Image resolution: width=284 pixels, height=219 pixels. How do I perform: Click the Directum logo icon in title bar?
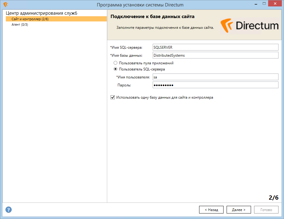pyautogui.click(x=5, y=4)
